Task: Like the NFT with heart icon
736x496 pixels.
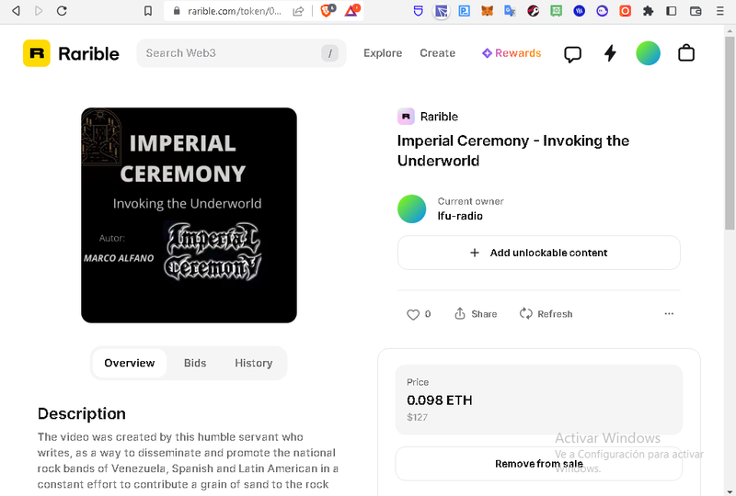Action: 413,314
